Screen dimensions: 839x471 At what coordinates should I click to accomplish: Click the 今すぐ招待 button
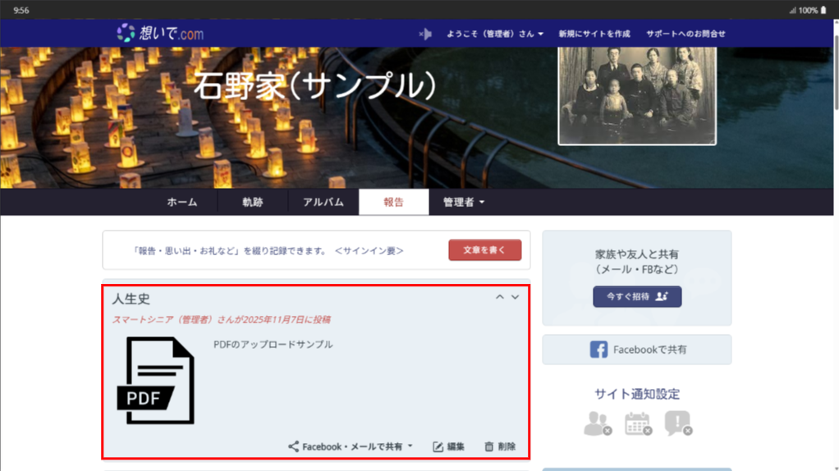pyautogui.click(x=637, y=296)
